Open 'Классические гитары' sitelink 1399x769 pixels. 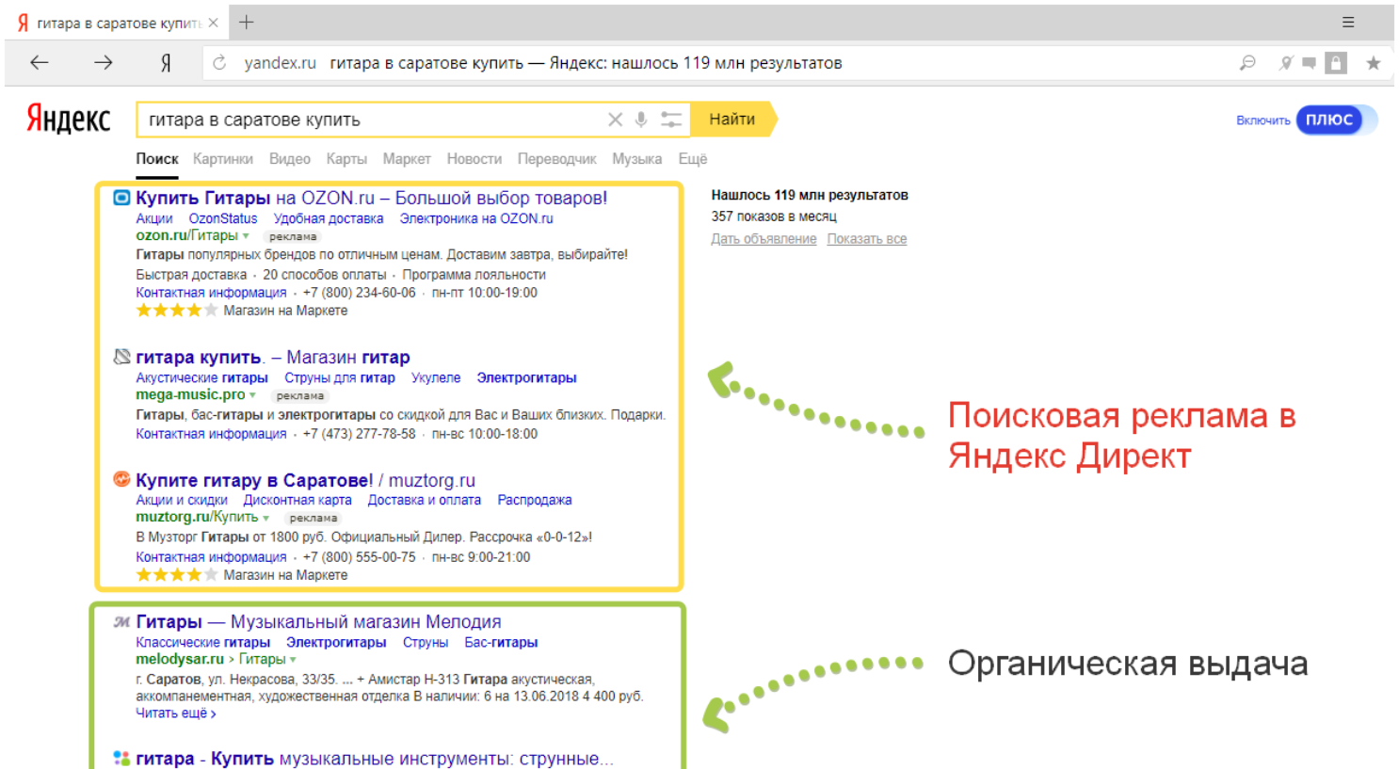pyautogui.click(x=202, y=642)
